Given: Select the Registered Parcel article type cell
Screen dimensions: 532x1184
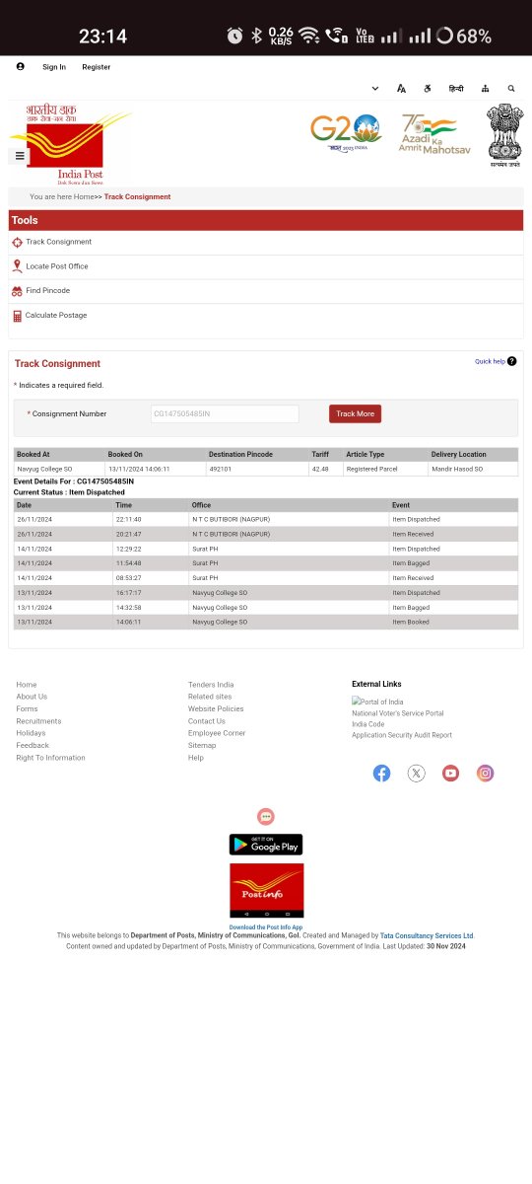Looking at the screenshot, I should pos(385,469).
